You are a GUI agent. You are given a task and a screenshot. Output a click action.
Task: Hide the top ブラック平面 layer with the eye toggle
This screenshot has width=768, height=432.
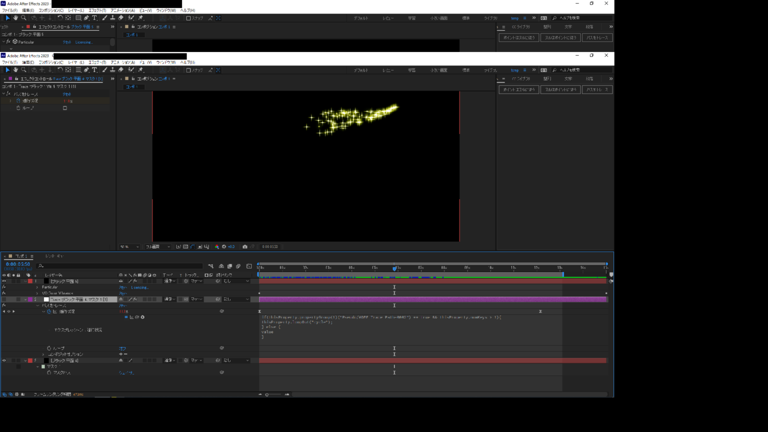click(x=4, y=281)
